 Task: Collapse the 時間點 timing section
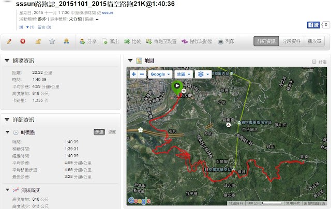[8, 132]
